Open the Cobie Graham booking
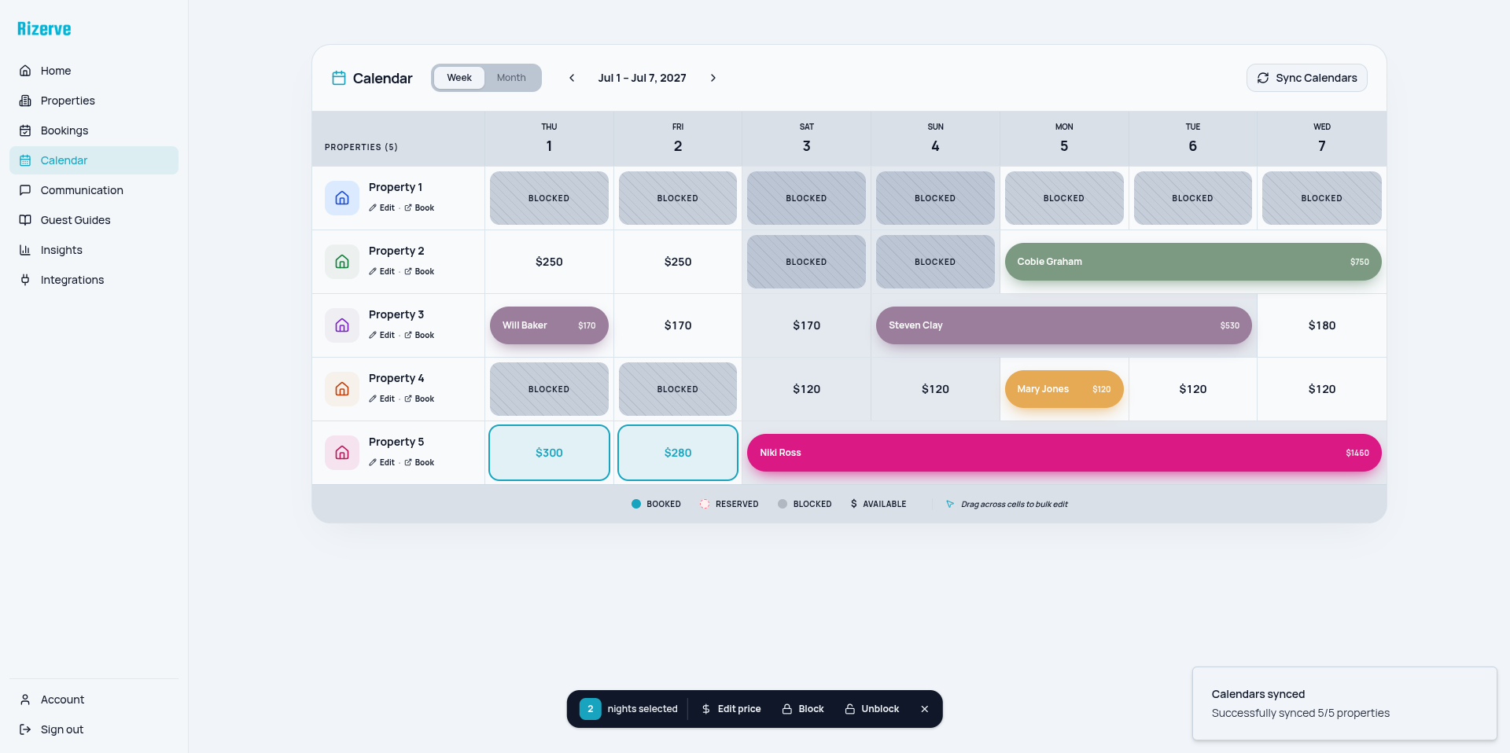The width and height of the screenshot is (1510, 753). [1193, 262]
